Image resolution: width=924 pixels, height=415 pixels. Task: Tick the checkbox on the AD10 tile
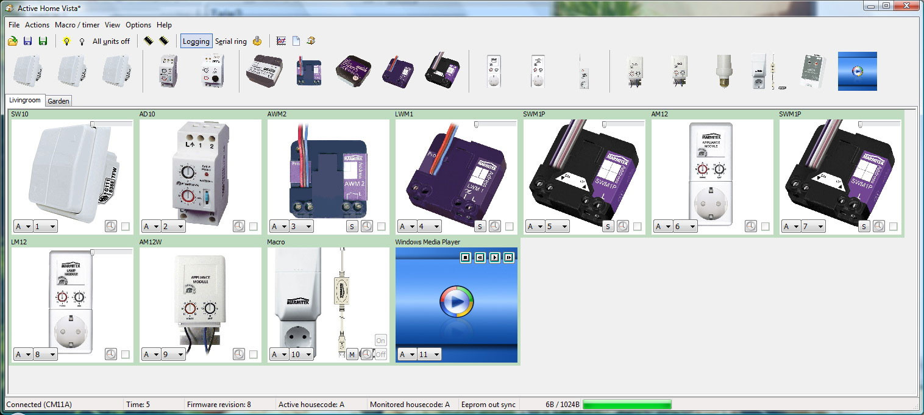pos(253,227)
